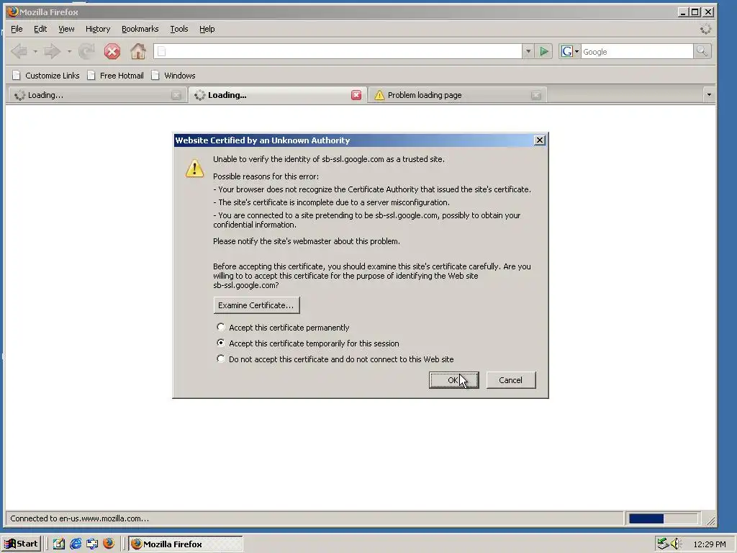This screenshot has width=737, height=553.
Task: Open the Edit menu
Action: click(40, 29)
